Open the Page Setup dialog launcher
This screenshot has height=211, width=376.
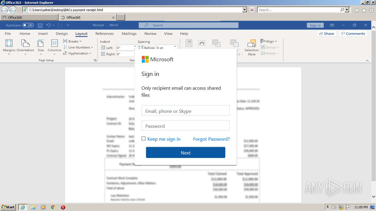coord(95,60)
